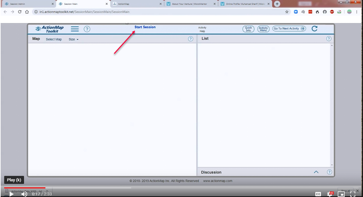Click the refresh icon in the ActionMap header
Screen dimensions: 363x197
tap(314, 28)
